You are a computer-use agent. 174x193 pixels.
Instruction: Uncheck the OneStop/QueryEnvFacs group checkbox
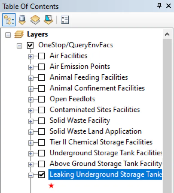pyautogui.click(x=30, y=45)
